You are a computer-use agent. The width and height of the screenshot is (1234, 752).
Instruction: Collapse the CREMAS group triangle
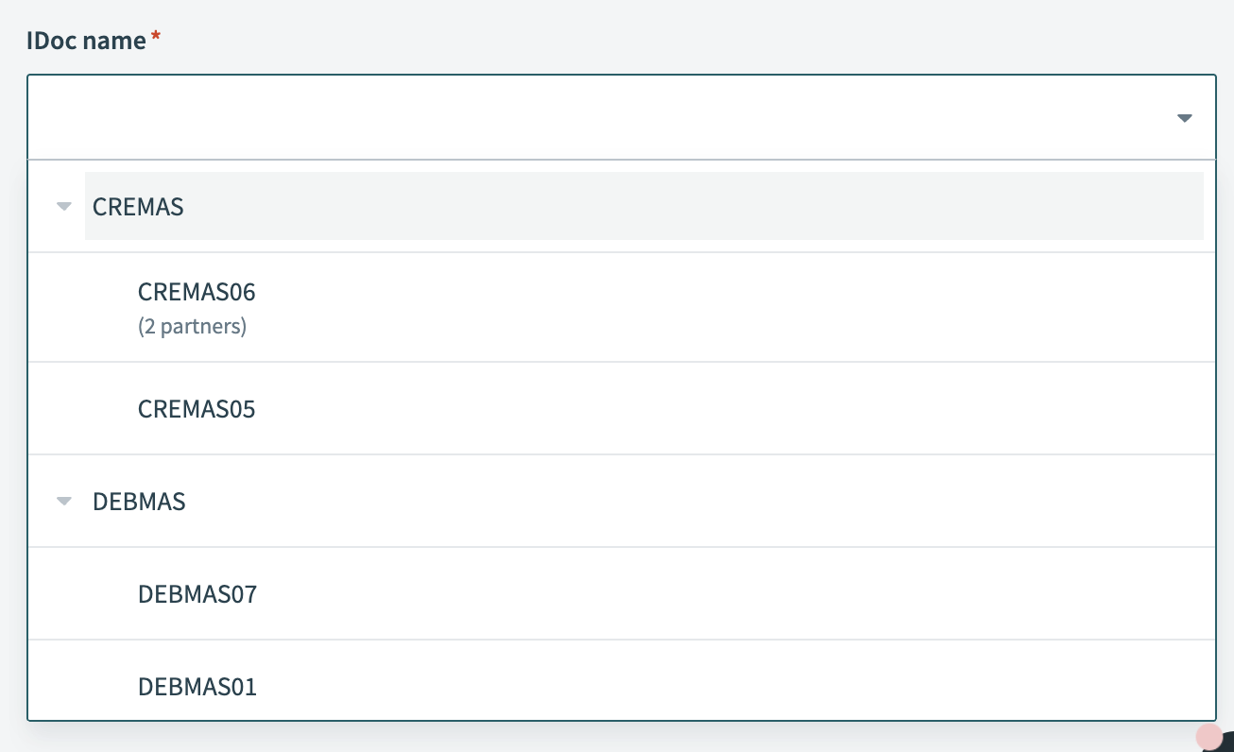[64, 206]
